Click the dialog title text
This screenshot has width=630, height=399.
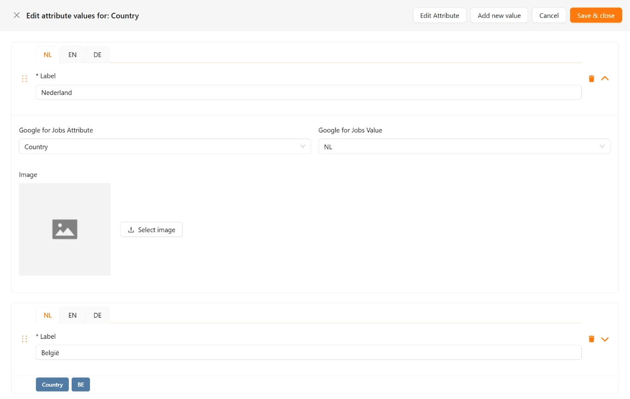83,16
